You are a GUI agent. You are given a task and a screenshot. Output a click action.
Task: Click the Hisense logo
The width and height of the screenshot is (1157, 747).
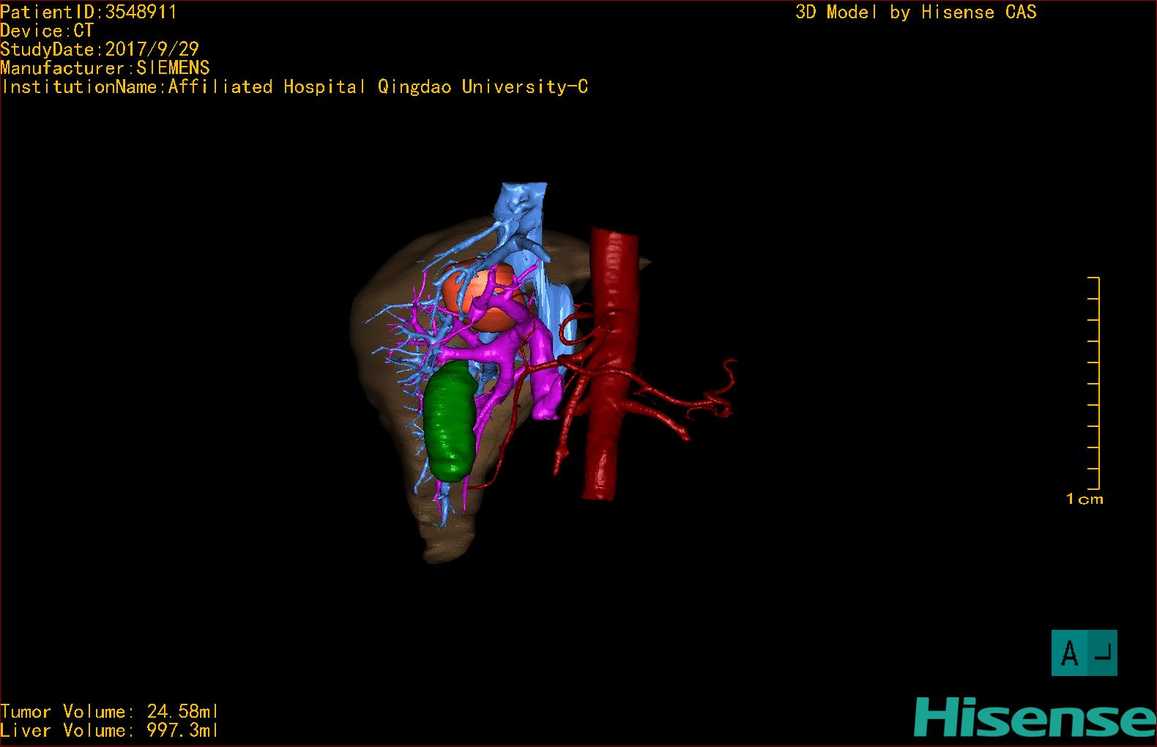[x=1035, y=717]
